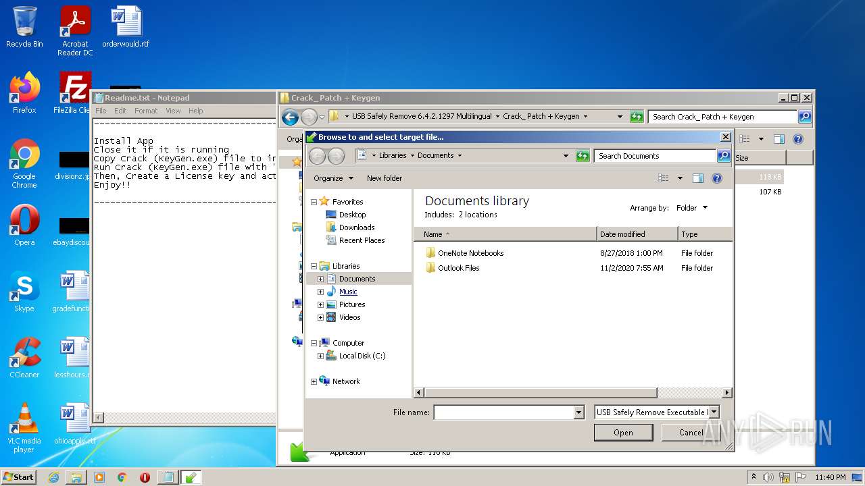Sort by Name column header
The width and height of the screenshot is (865, 486).
(505, 234)
